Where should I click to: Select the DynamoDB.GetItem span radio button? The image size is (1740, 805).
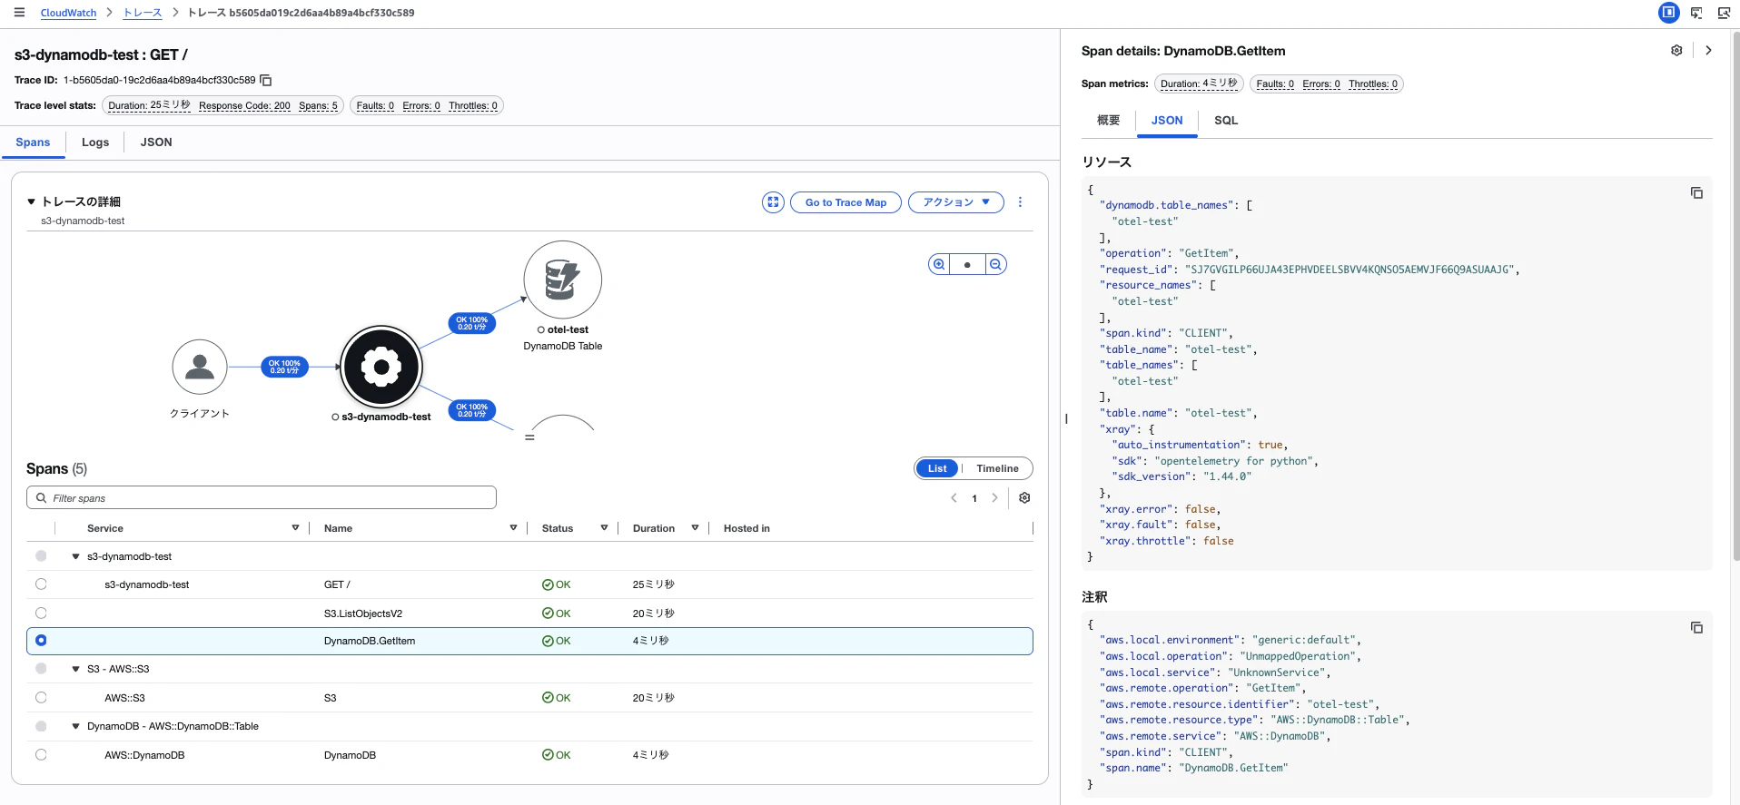click(x=41, y=641)
